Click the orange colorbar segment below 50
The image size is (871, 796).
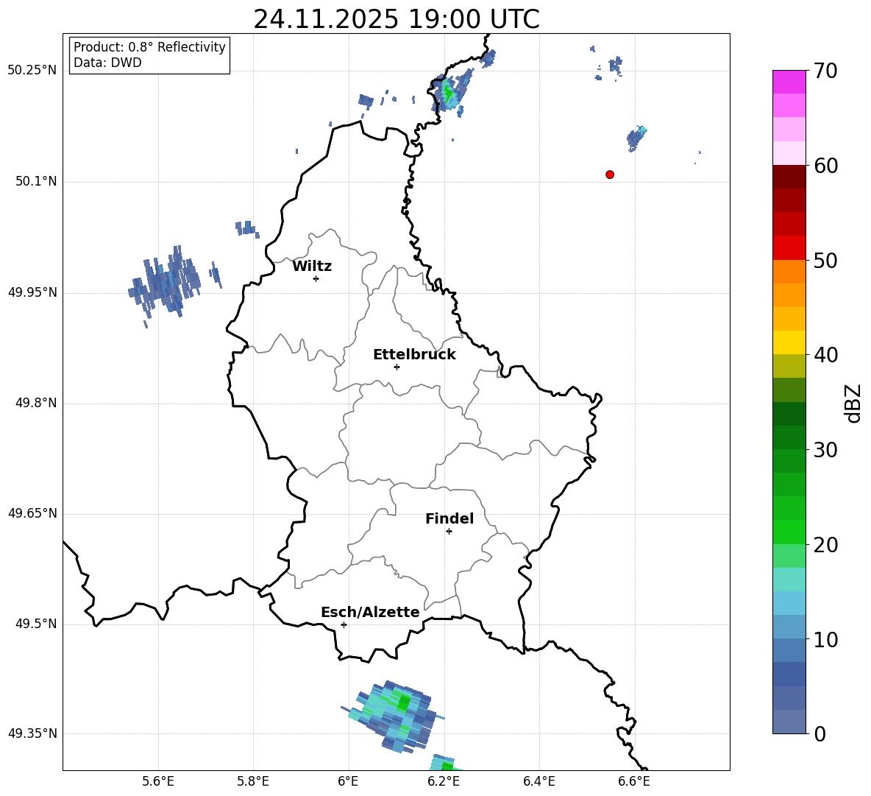789,271
